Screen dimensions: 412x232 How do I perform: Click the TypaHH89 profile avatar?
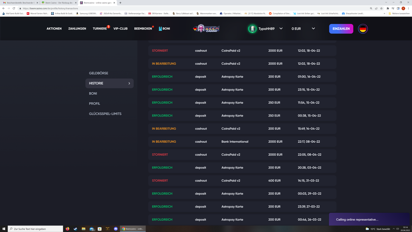[252, 29]
